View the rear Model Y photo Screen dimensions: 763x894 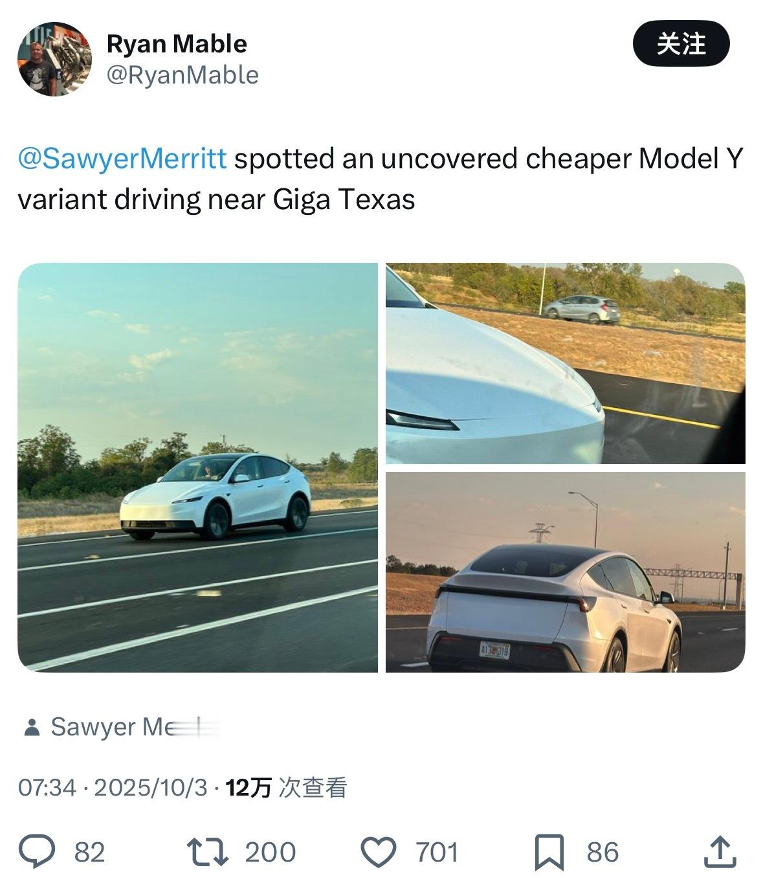coord(566,572)
